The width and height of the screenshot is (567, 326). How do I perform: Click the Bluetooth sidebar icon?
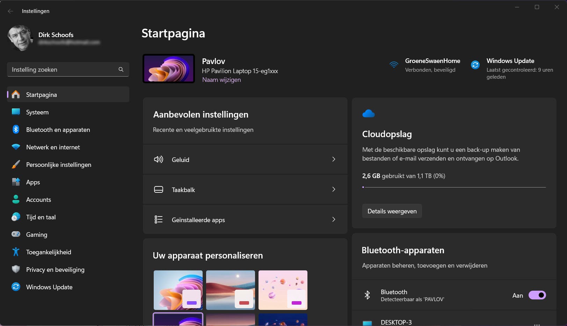pos(16,129)
